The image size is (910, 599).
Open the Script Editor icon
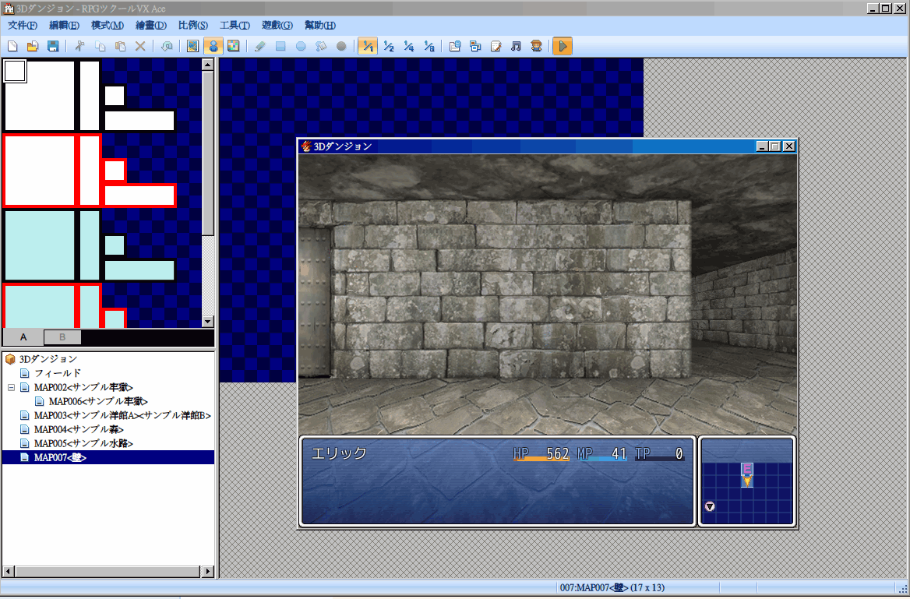click(x=496, y=47)
